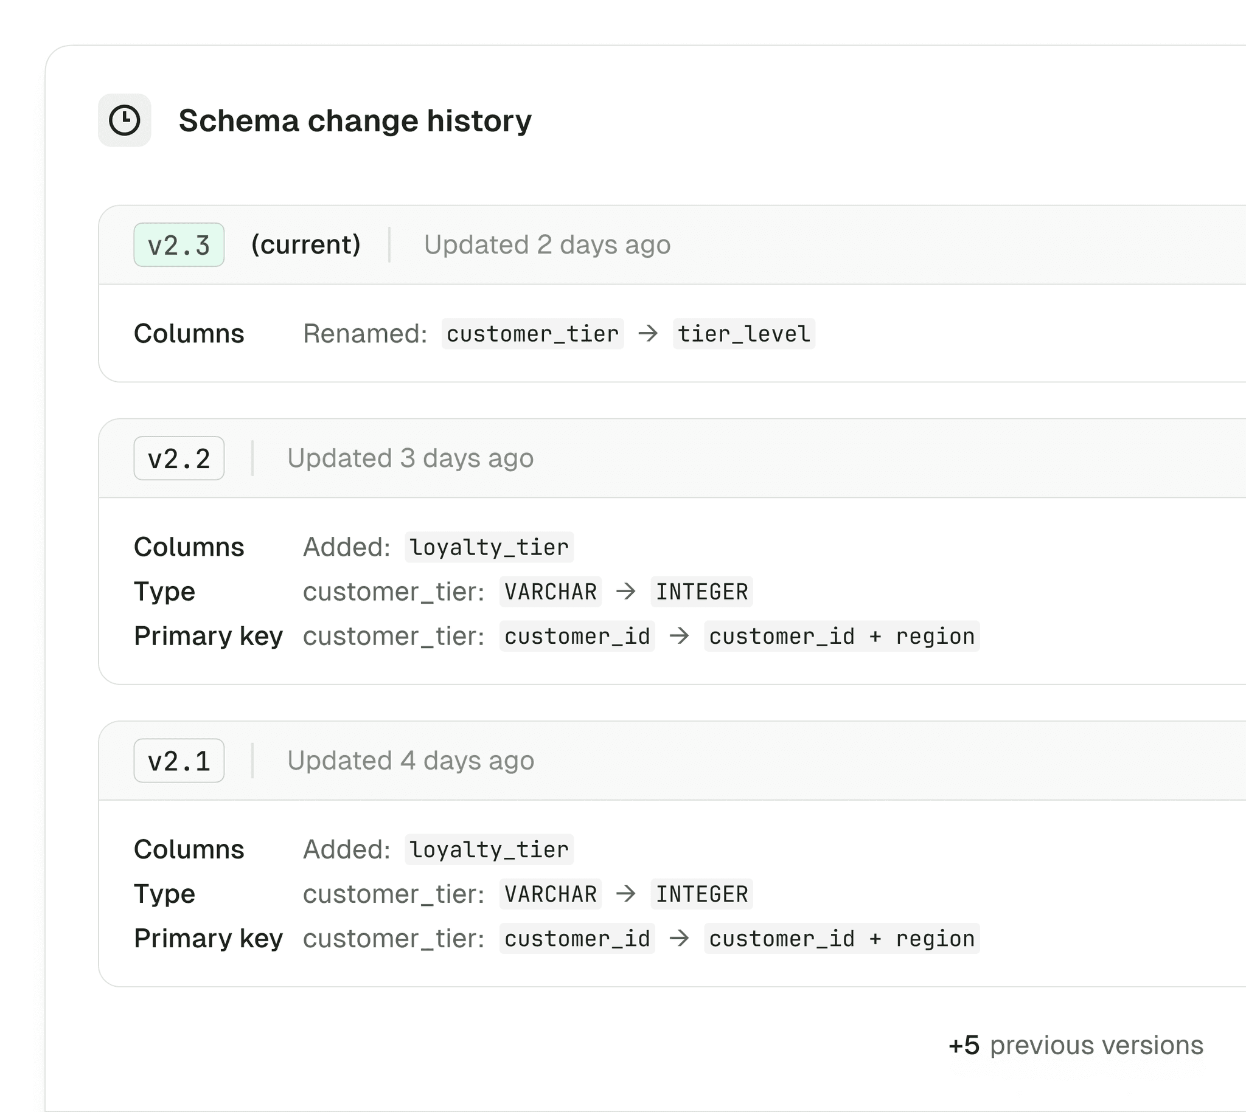Click the v2.2 version badge
1246x1112 pixels.
[178, 458]
